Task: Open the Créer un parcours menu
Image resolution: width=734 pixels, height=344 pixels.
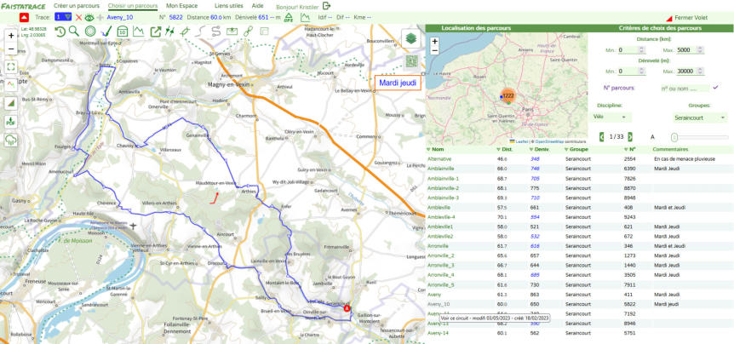Action: pyautogui.click(x=76, y=6)
